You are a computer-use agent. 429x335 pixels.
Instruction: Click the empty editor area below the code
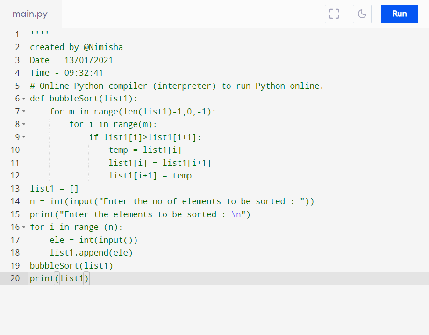[x=214, y=310]
